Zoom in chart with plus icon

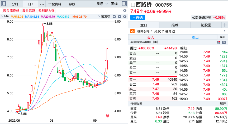coord(115,17)
